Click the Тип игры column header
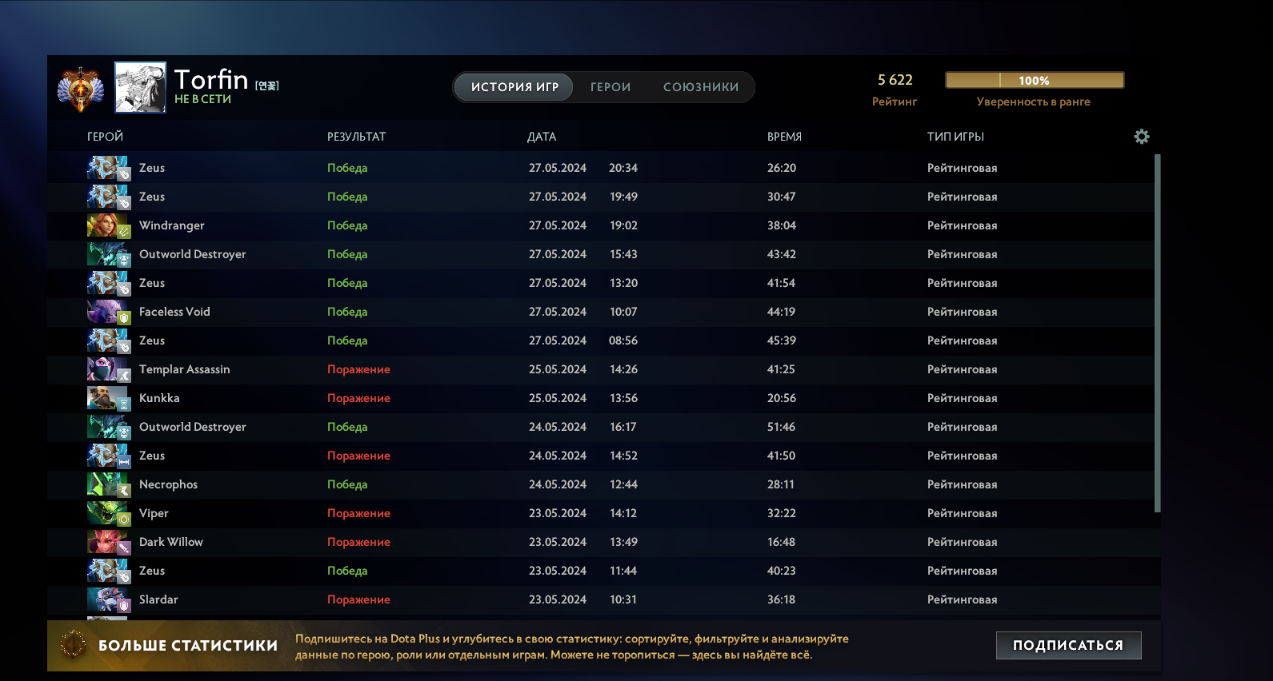Image resolution: width=1273 pixels, height=681 pixels. click(955, 137)
